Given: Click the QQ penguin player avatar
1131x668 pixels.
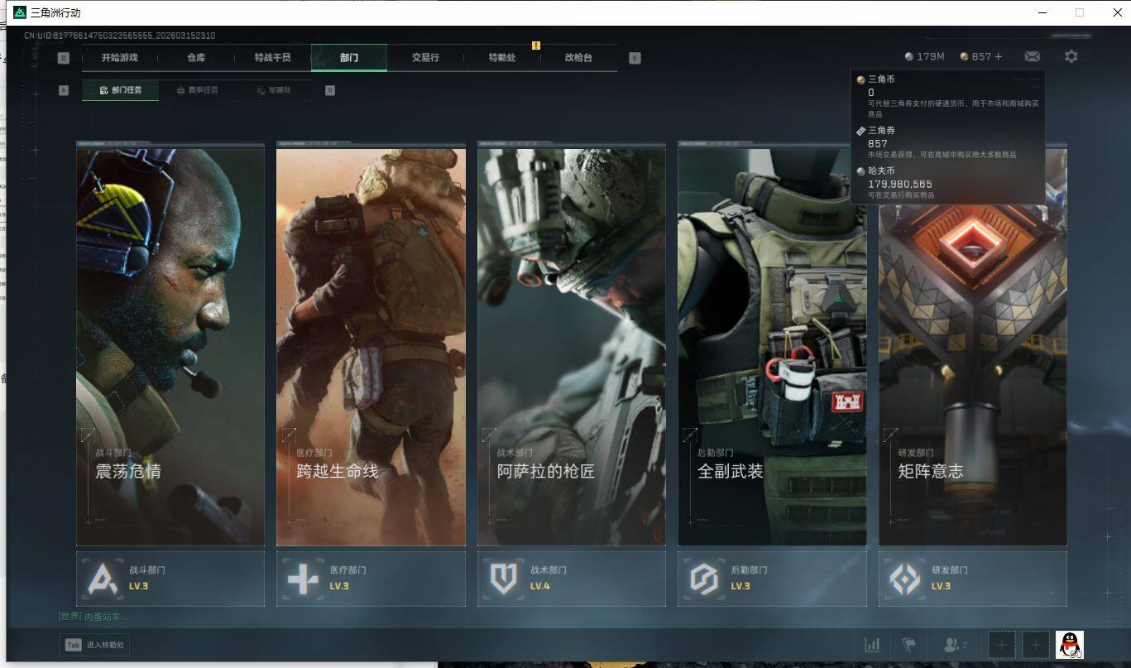Looking at the screenshot, I should tap(1069, 644).
